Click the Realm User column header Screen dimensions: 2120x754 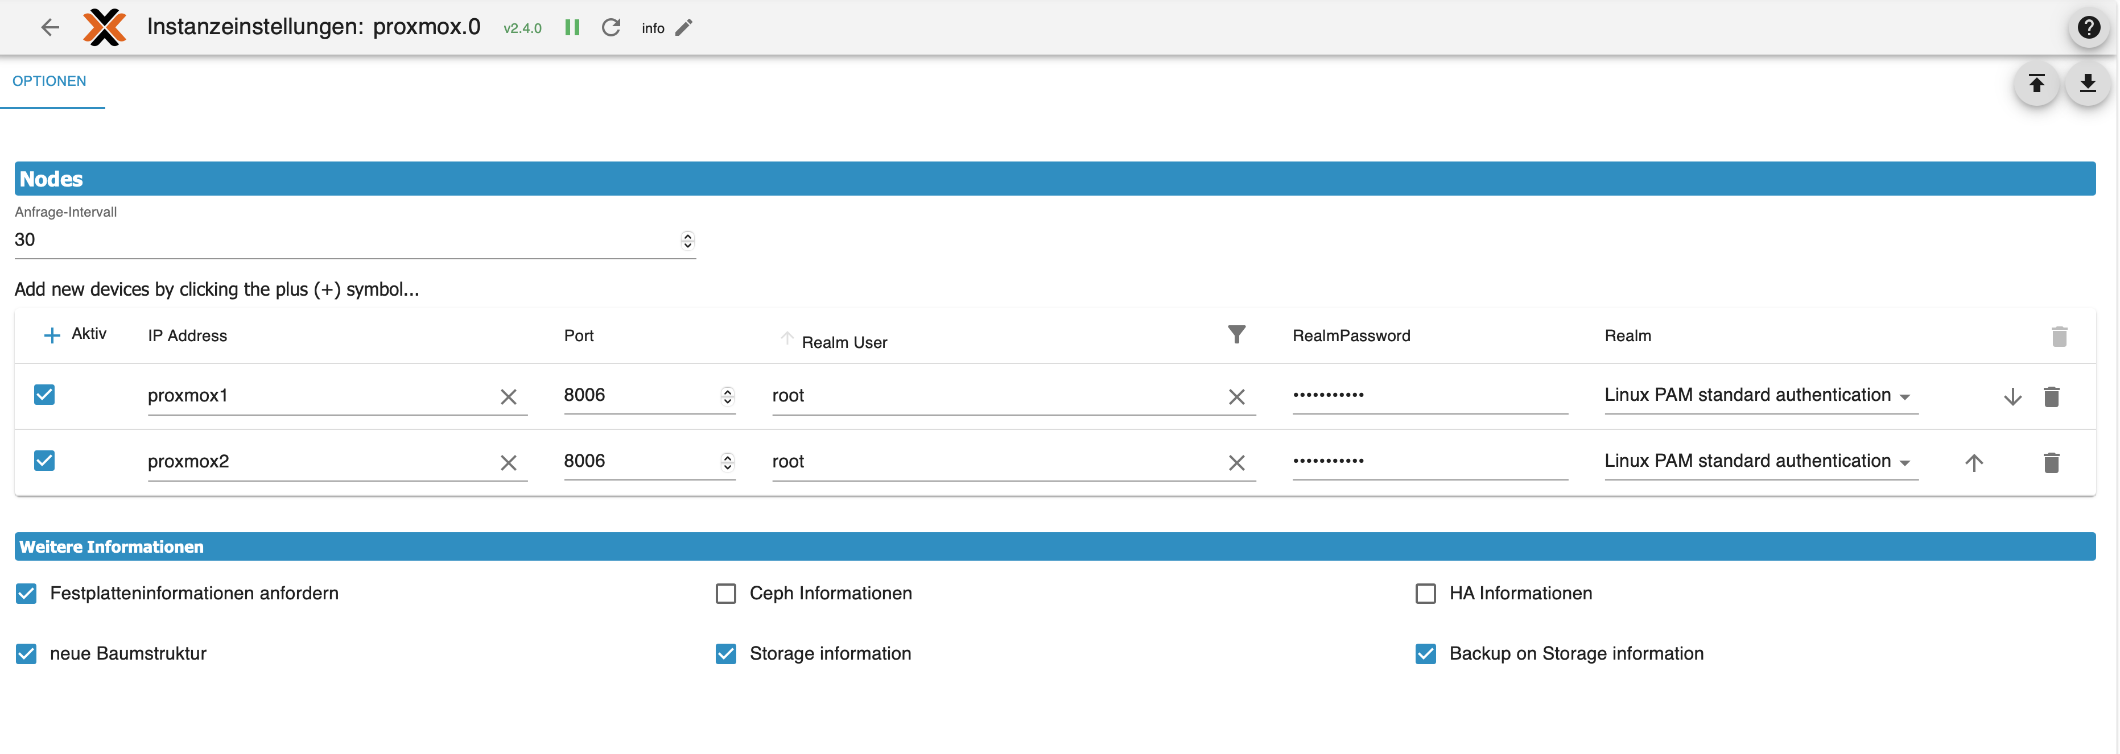844,343
